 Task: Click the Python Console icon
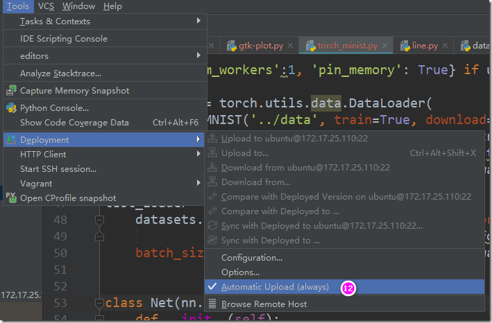[11, 107]
